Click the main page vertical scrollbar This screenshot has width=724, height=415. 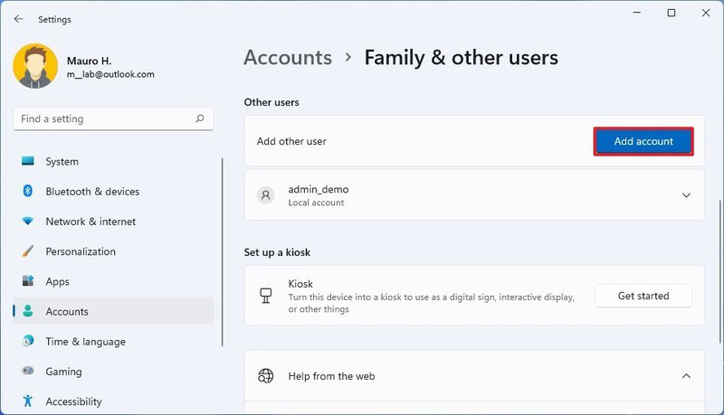point(719,271)
